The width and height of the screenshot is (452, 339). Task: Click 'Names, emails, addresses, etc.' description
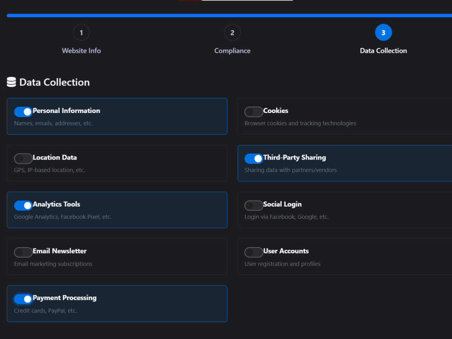(x=53, y=123)
